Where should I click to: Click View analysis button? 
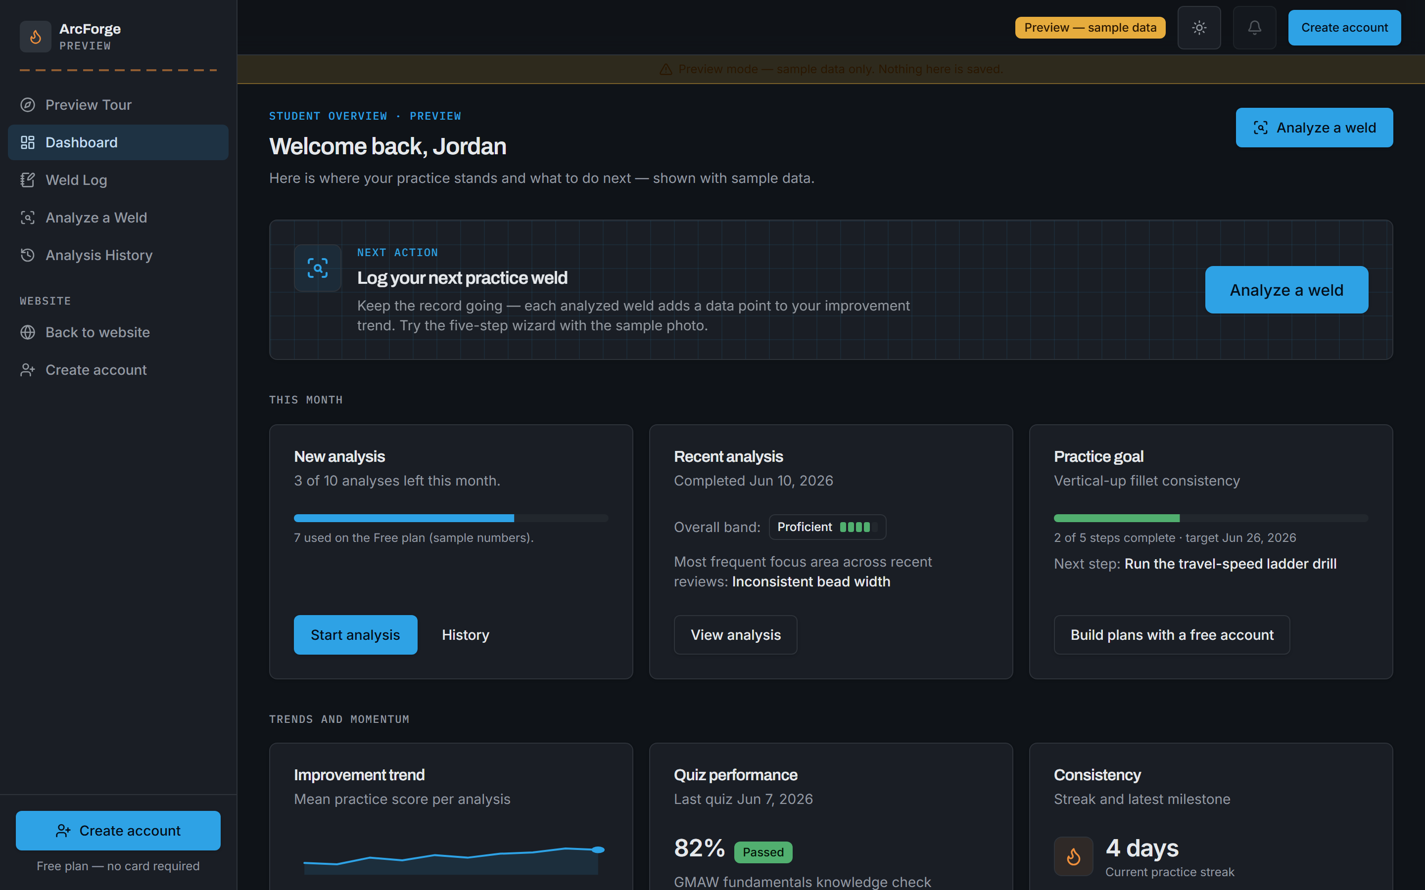pos(735,634)
